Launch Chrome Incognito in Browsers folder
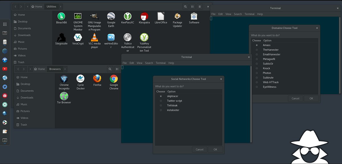This screenshot has width=342, height=164. [64, 79]
